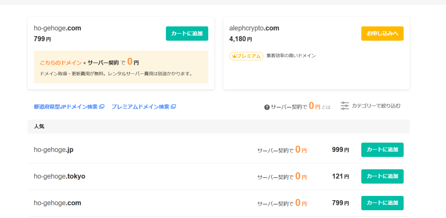Click the filter sliders icon

(345, 106)
